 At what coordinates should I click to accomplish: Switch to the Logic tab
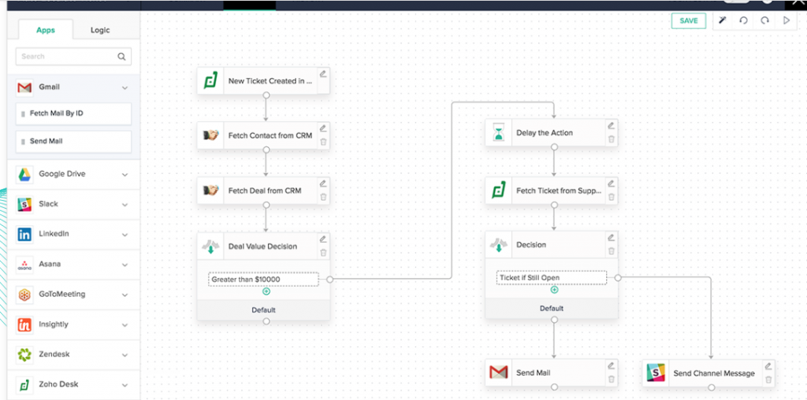[x=100, y=30]
